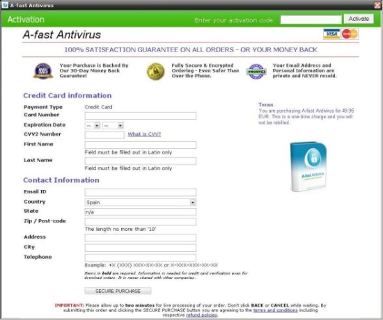This screenshot has width=383, height=320.
Task: Click the 'Enter your activation code:' label
Action: (235, 20)
